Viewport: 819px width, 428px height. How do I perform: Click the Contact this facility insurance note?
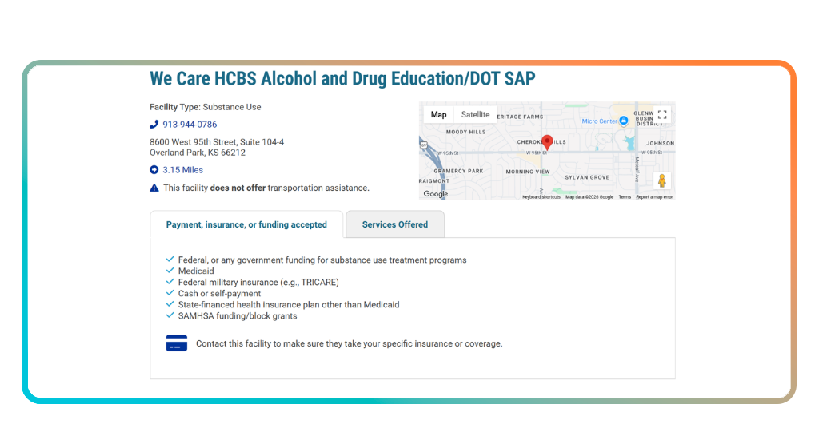[349, 343]
